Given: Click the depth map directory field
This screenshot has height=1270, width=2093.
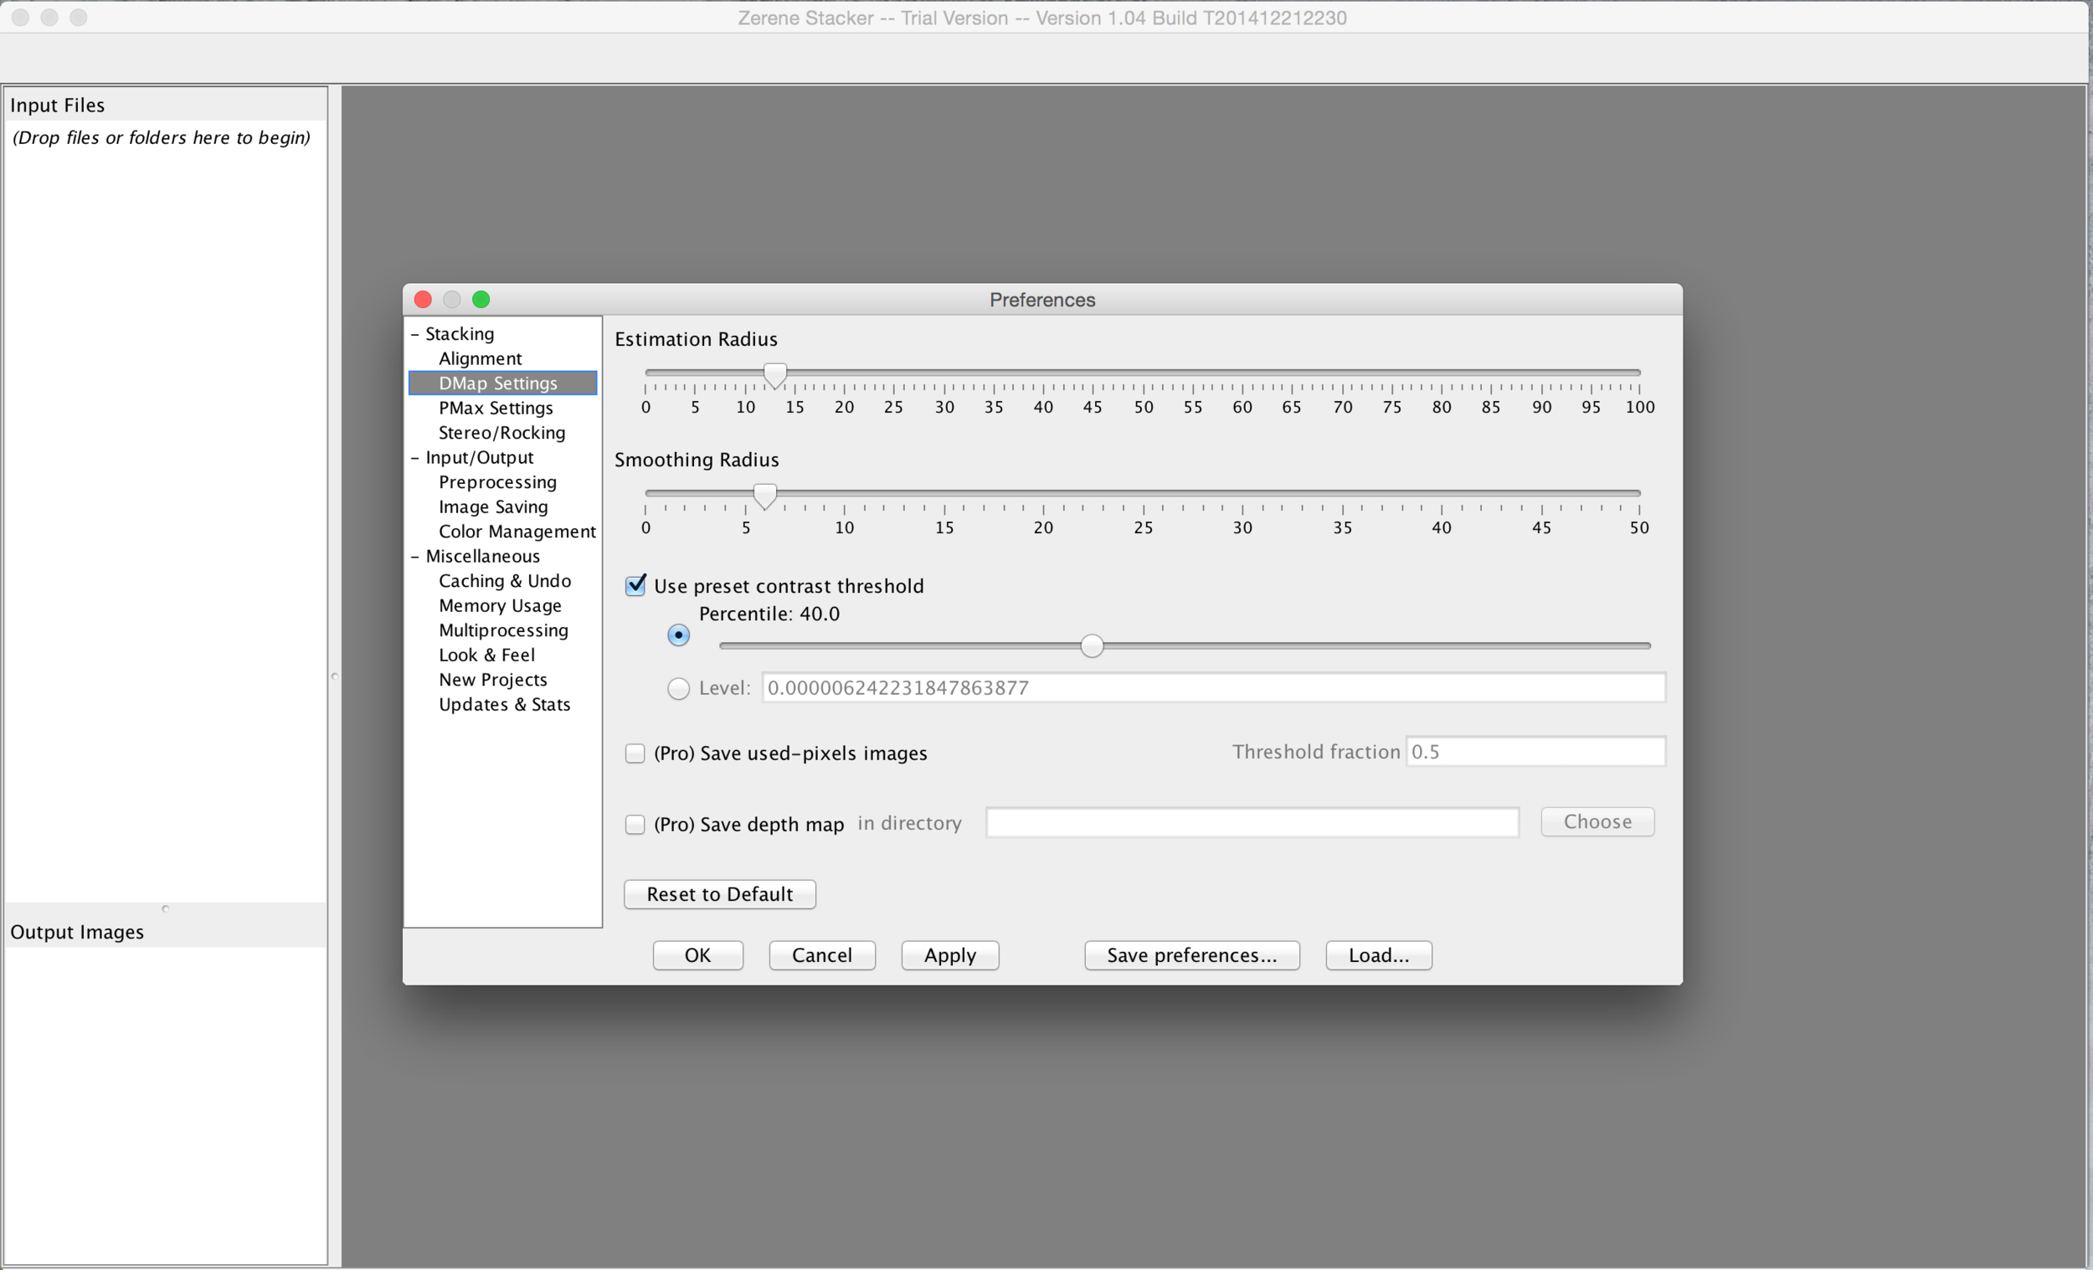Looking at the screenshot, I should click(1252, 822).
